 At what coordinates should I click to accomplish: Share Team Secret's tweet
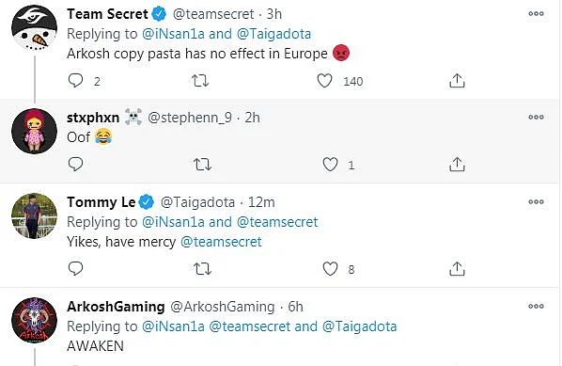tap(457, 81)
